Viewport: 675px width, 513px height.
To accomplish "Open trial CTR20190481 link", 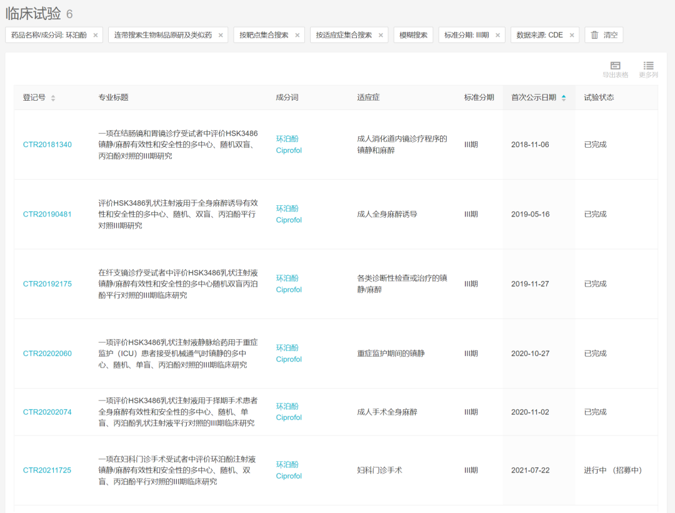I will pyautogui.click(x=47, y=215).
